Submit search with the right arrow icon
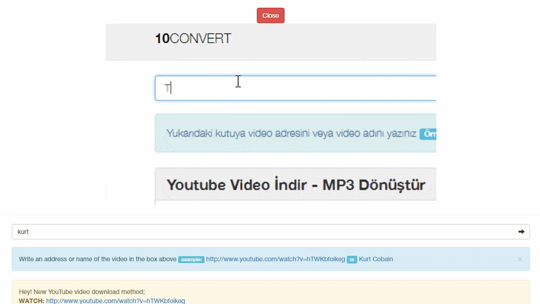Image resolution: width=540 pixels, height=304 pixels. pos(521,232)
